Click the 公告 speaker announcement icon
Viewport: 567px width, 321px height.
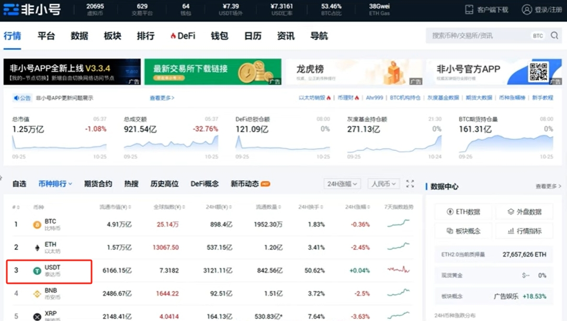(x=16, y=98)
